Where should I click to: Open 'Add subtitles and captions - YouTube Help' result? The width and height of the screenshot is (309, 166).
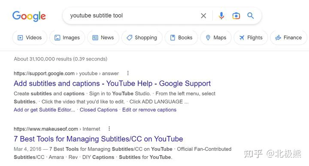(x=112, y=84)
